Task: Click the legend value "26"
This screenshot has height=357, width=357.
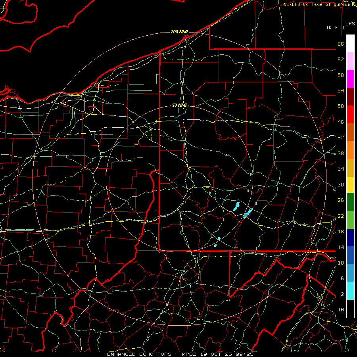Action: [x=341, y=200]
